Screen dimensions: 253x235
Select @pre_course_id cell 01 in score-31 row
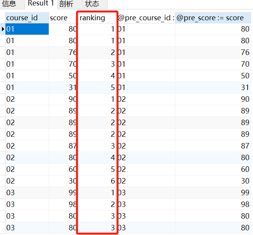point(147,87)
